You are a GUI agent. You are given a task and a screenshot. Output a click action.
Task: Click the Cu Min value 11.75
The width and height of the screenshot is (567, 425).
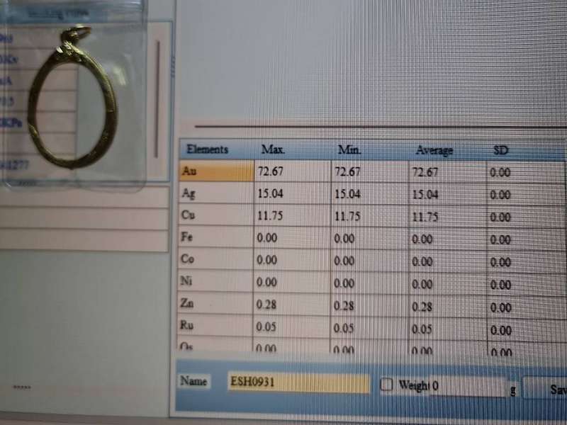347,217
